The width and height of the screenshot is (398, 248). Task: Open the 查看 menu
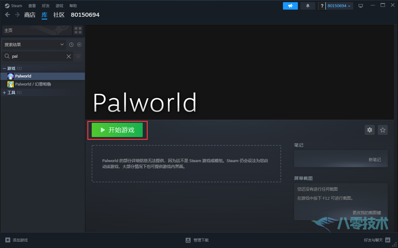[x=32, y=6]
